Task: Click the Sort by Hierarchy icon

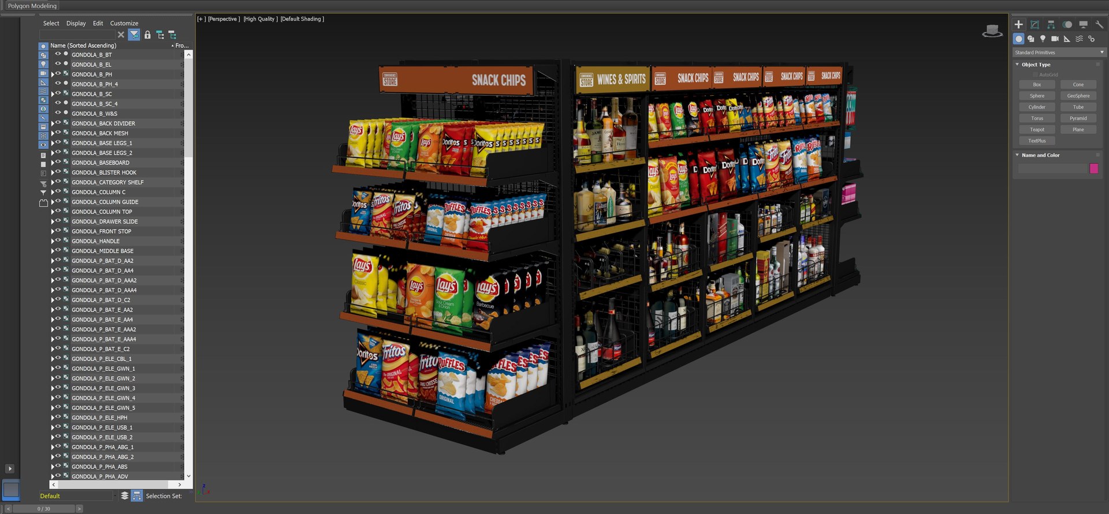Action: click(137, 496)
